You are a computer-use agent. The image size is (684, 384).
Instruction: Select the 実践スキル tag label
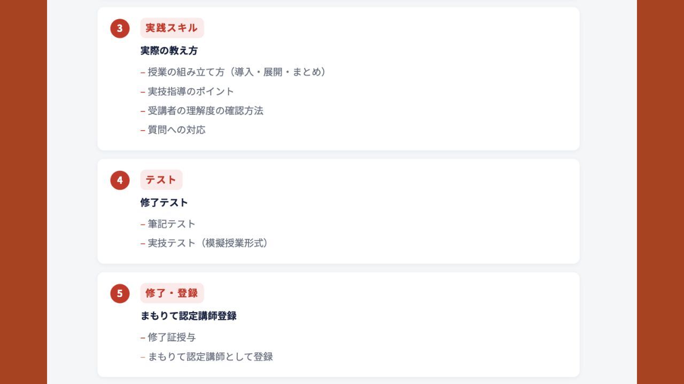[172, 28]
